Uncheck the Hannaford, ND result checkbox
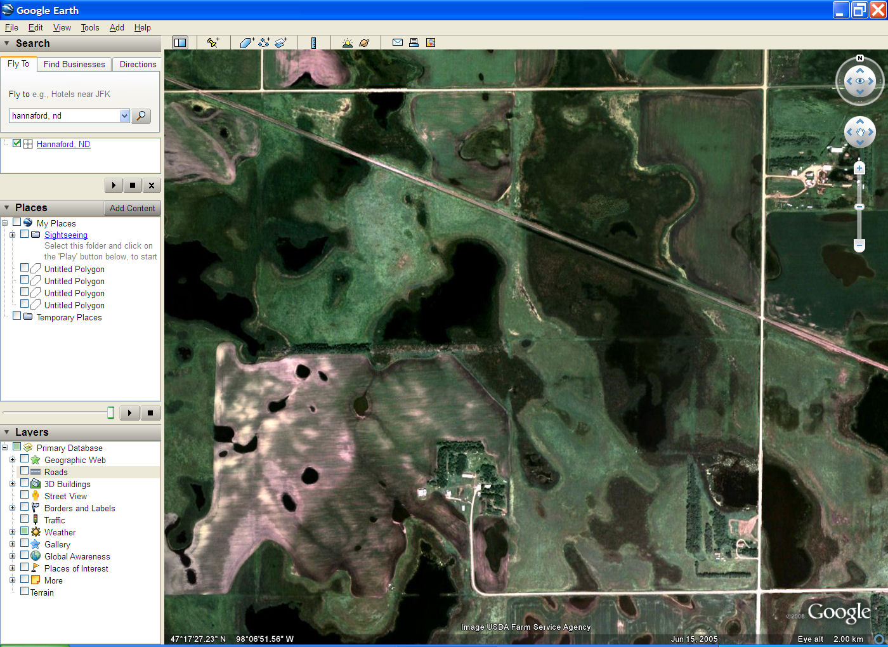The width and height of the screenshot is (888, 647). point(16,143)
